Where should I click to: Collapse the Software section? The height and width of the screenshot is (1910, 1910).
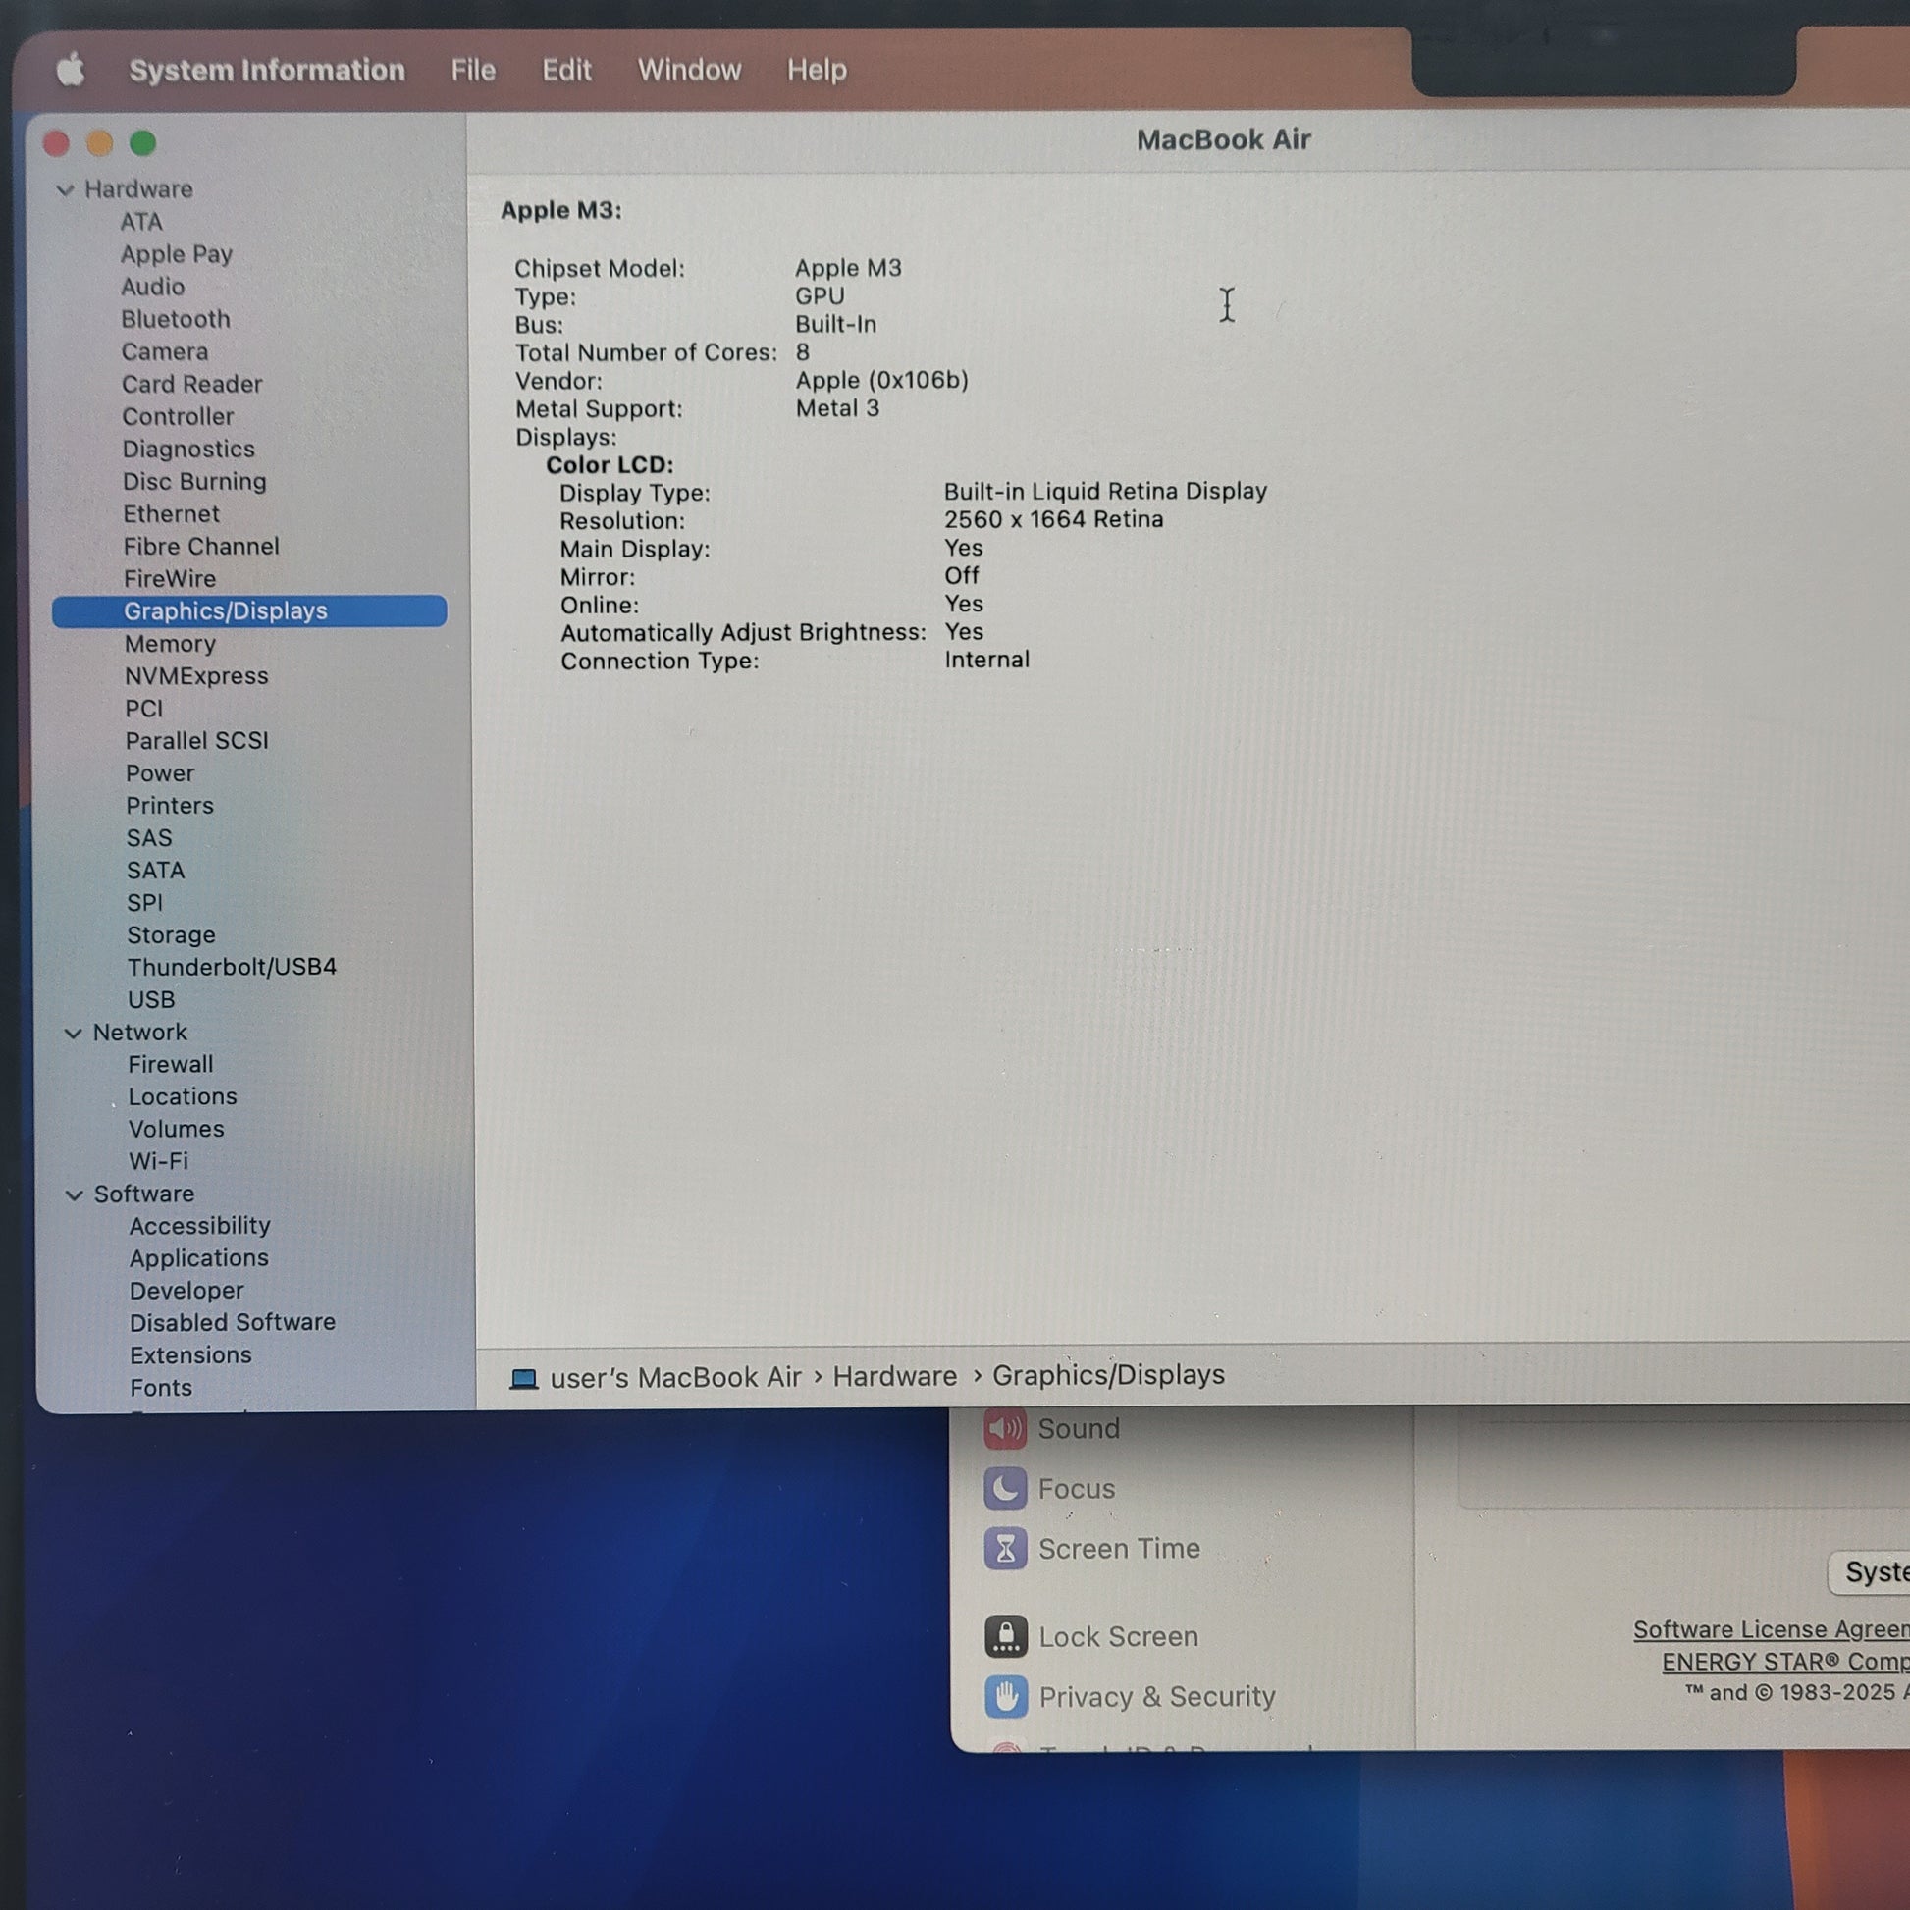point(75,1195)
